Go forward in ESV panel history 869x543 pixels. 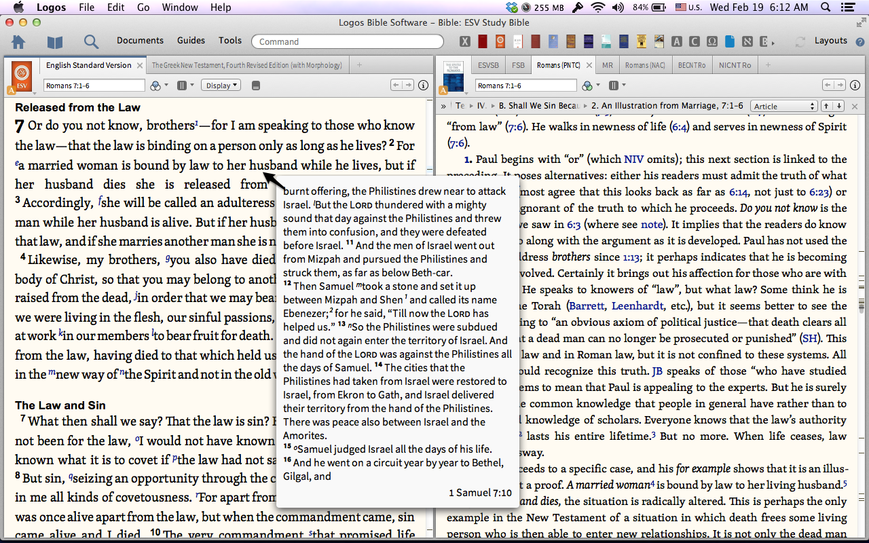coord(408,86)
